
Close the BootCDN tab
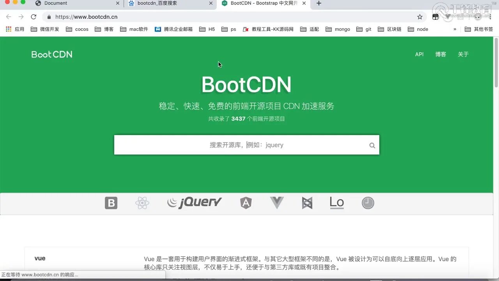(304, 3)
